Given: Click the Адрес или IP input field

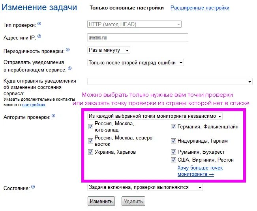Looking at the screenshot, I should tap(138, 38).
